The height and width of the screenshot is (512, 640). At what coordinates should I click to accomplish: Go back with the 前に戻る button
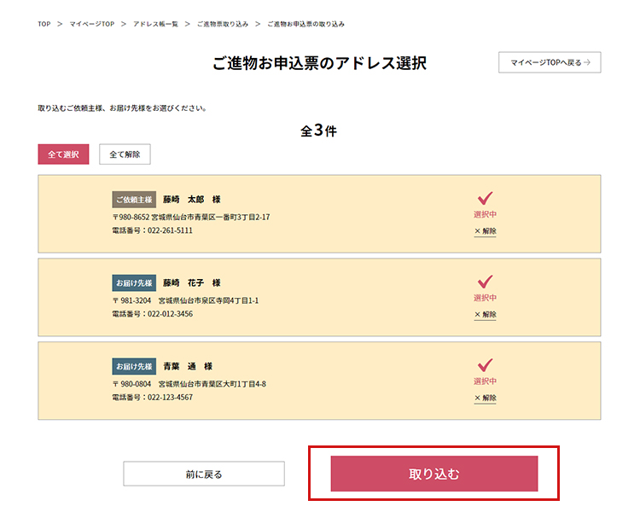[204, 474]
